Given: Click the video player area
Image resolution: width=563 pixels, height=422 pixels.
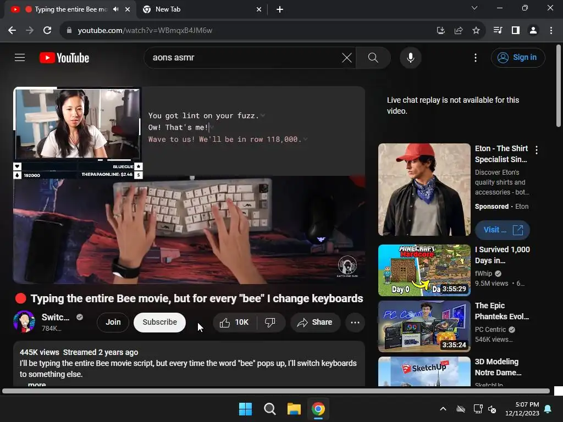Looking at the screenshot, I should [x=189, y=185].
